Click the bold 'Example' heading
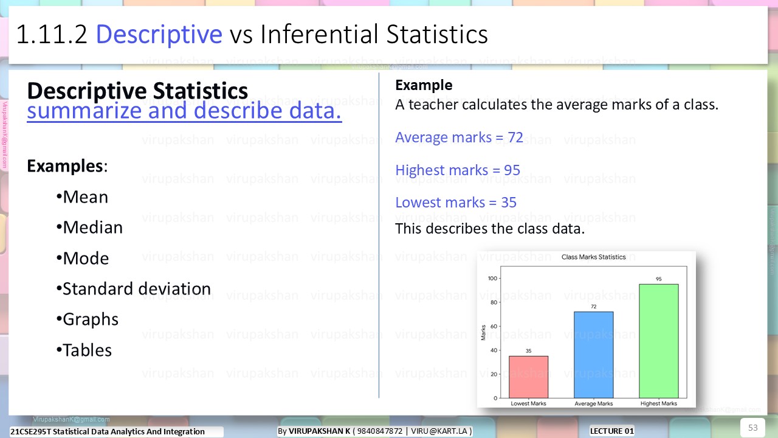Screen dimensions: 778x438 424,85
